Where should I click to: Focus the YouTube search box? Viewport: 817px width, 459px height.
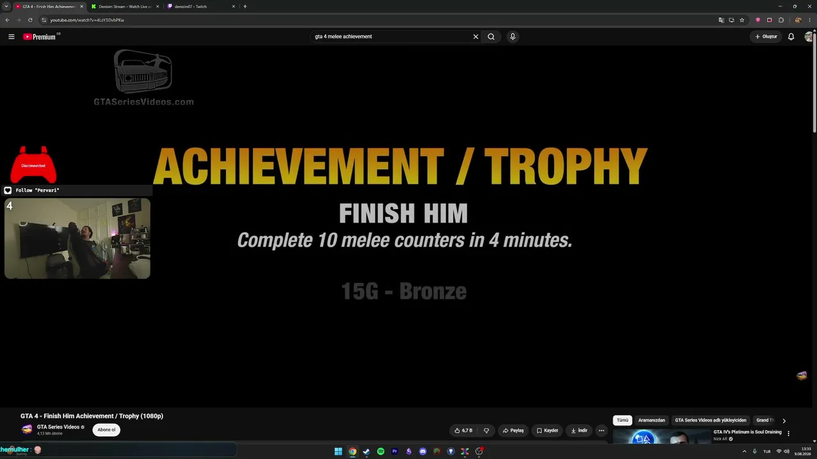pyautogui.click(x=391, y=37)
